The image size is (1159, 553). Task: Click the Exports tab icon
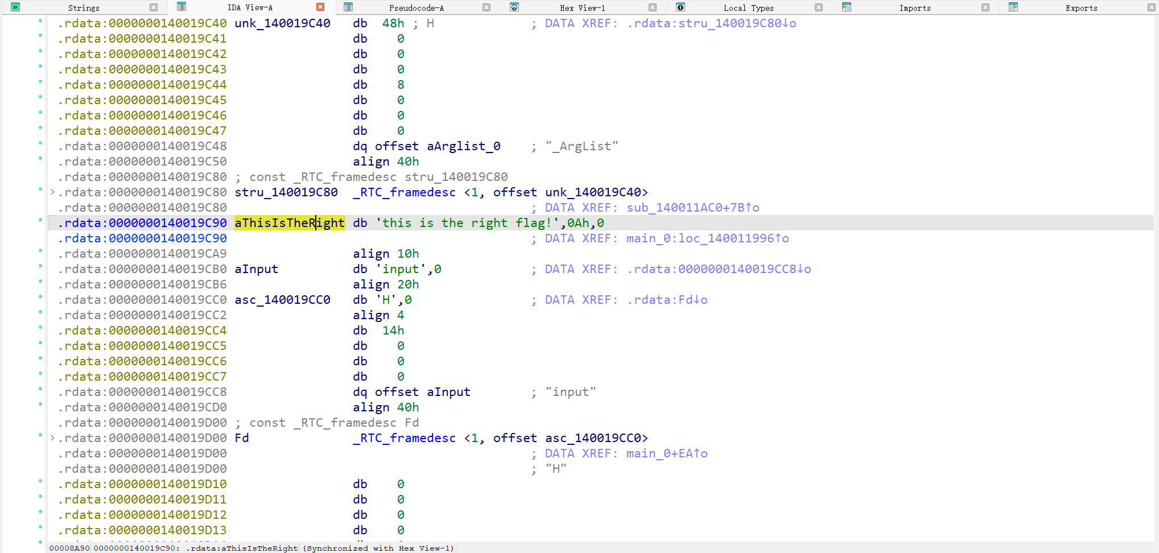coord(1013,7)
